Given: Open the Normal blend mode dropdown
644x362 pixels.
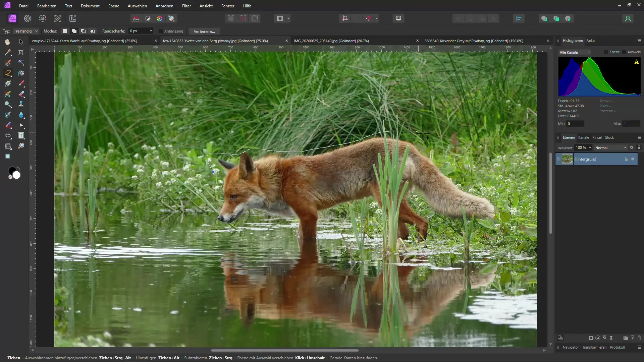Looking at the screenshot, I should tap(610, 147).
